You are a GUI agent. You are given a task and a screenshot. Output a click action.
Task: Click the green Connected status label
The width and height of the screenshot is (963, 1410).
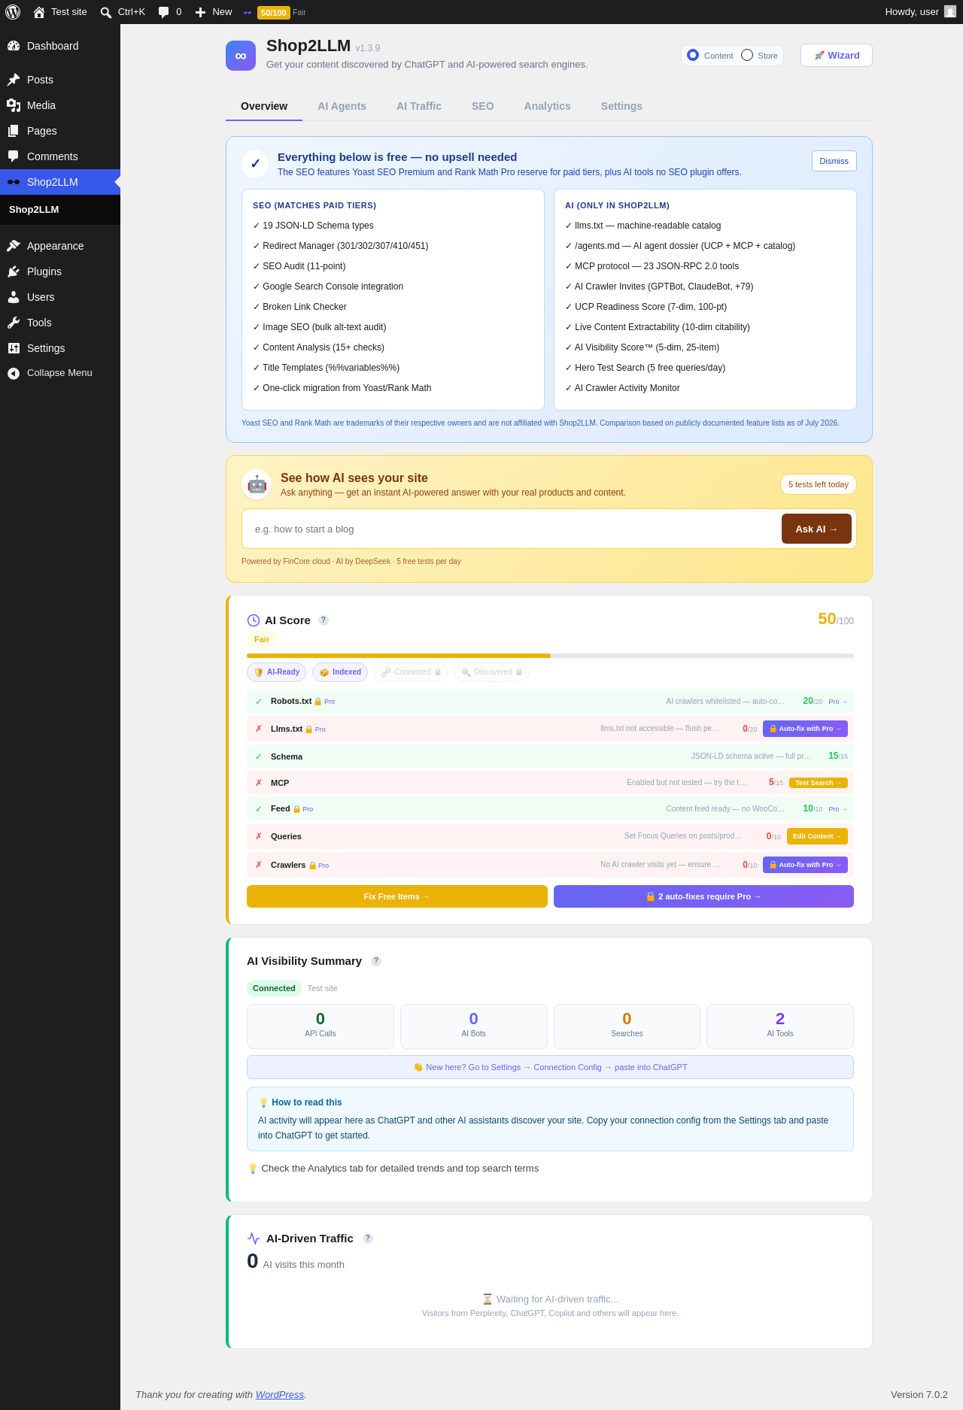point(274,988)
